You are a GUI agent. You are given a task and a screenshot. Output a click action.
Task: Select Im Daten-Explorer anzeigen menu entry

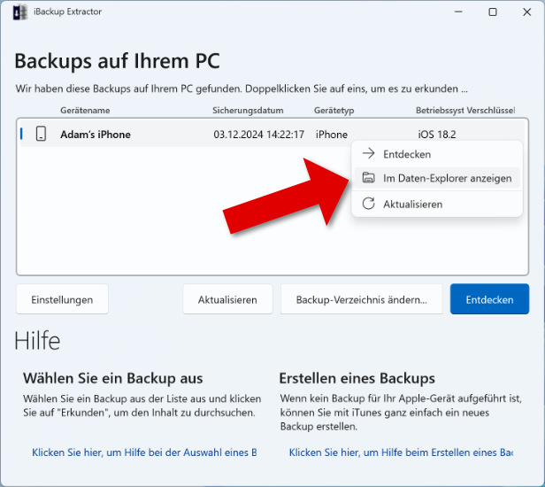(x=437, y=178)
